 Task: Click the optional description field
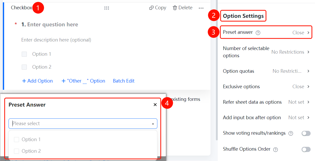56,40
